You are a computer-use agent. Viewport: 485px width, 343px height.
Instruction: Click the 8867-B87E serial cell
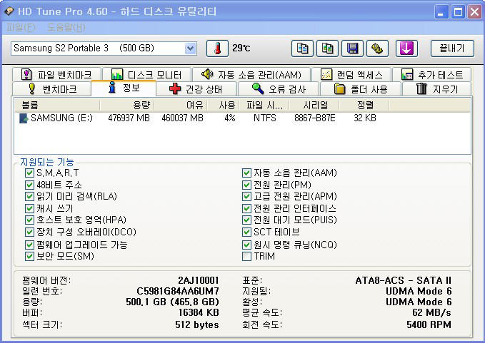315,118
